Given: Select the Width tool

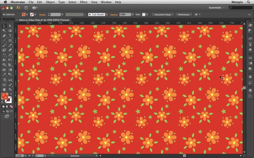Looking at the screenshot, I should [x=4, y=60].
